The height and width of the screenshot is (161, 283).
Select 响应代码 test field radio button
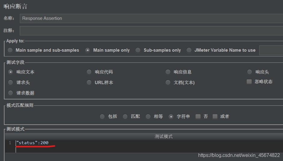tap(89, 72)
